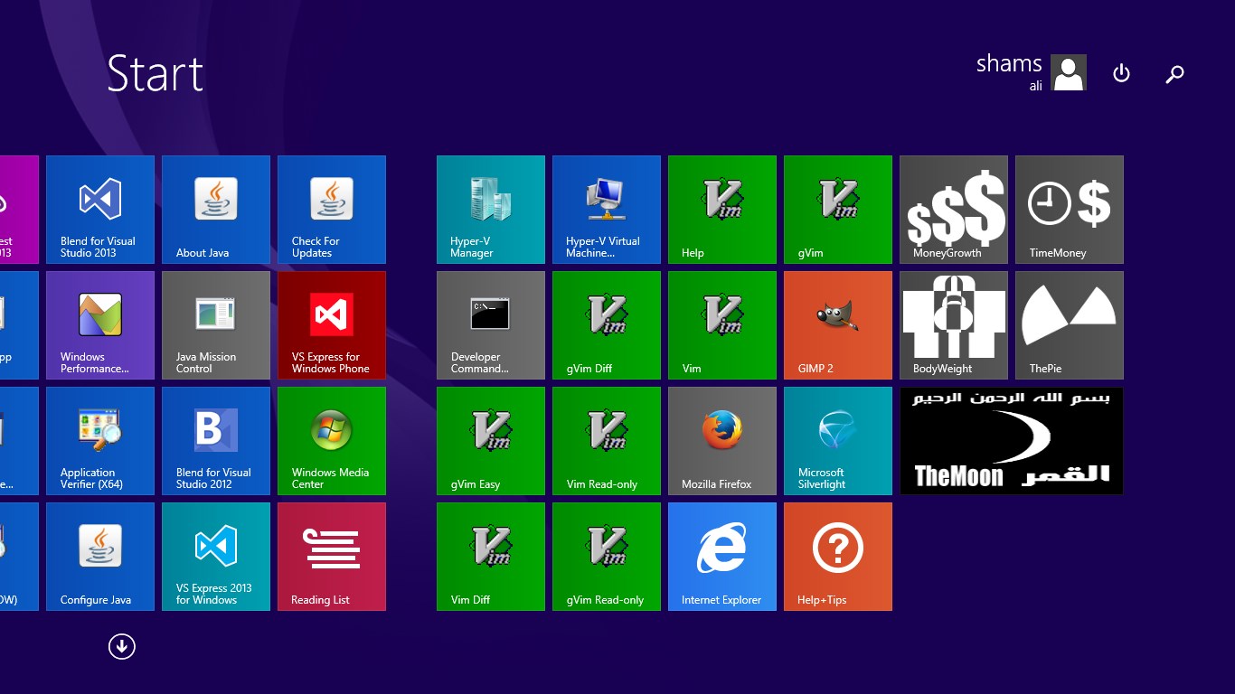Launch Microsoft Silverlight tile
The height and width of the screenshot is (694, 1235).
click(838, 441)
